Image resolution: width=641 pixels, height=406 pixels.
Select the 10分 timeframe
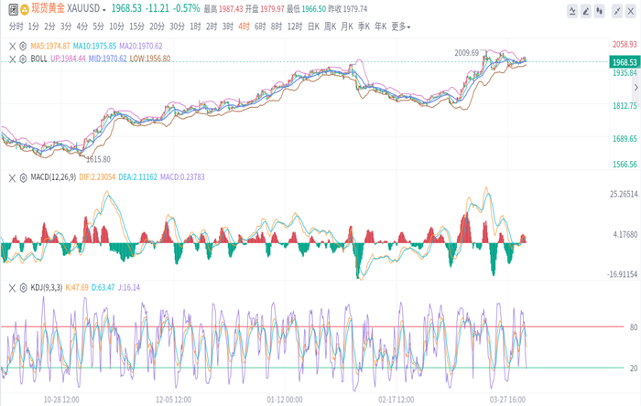[116, 27]
